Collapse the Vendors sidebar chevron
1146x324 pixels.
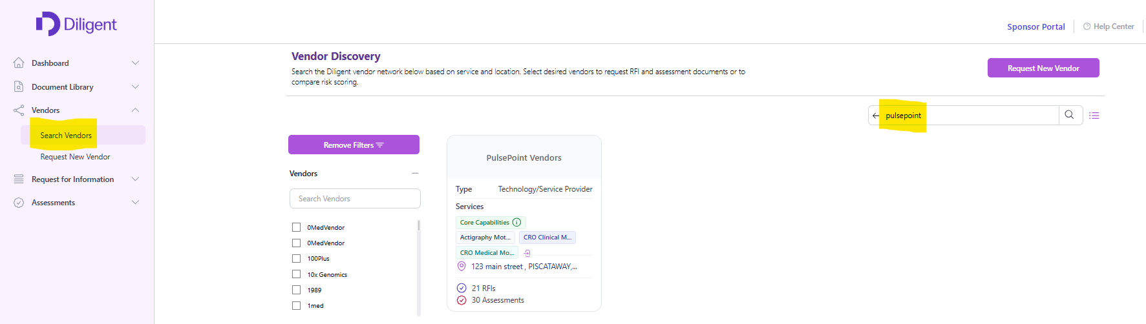tap(135, 110)
